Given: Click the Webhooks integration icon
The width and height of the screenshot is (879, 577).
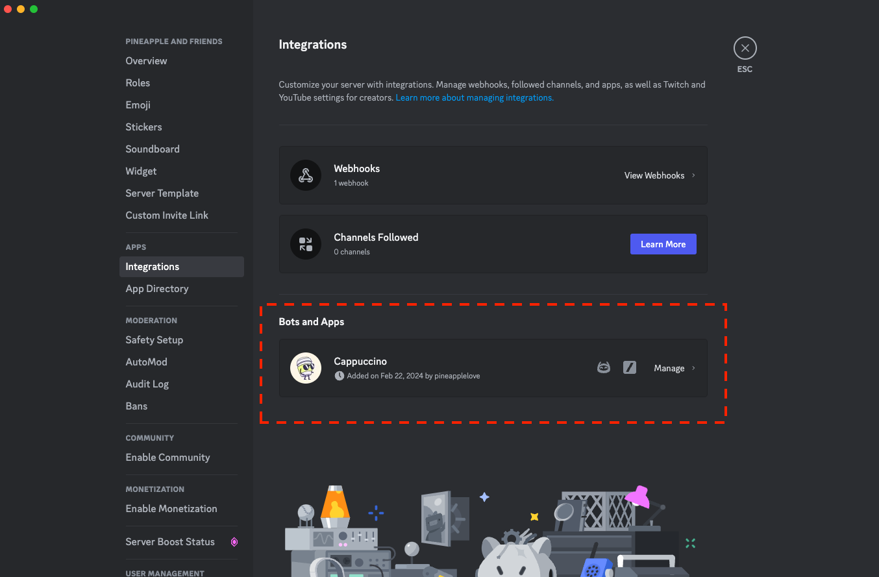Looking at the screenshot, I should coord(305,175).
